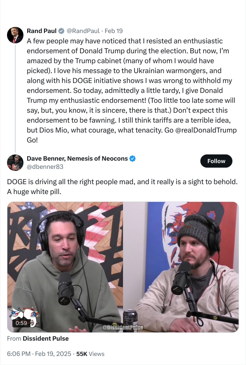Image resolution: width=246 pixels, height=365 pixels.
Task: Click the Feb 19 quoted tweet date
Action: pyautogui.click(x=114, y=31)
